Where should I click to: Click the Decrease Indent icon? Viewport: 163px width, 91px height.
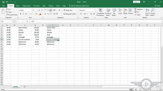54,14
